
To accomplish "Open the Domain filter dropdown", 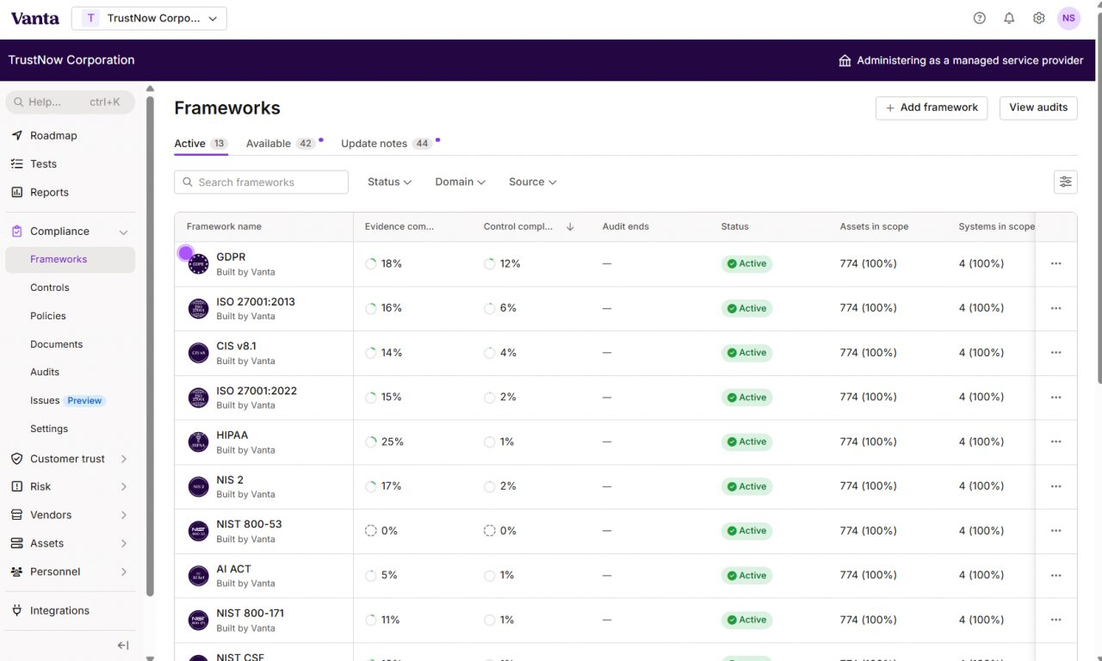I will pyautogui.click(x=460, y=182).
